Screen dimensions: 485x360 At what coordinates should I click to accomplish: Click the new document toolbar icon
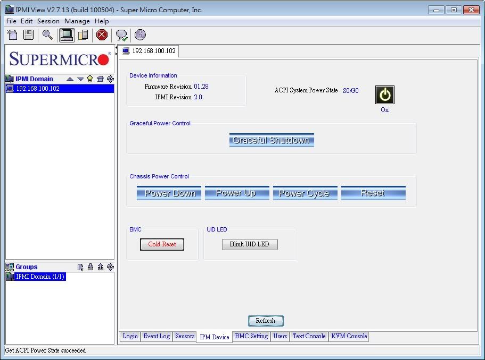(12, 35)
